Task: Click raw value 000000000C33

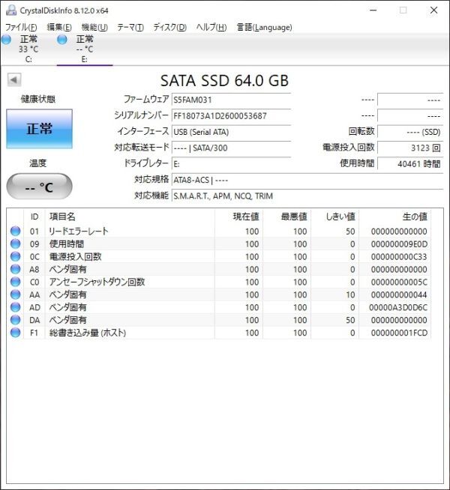Action: coord(399,256)
